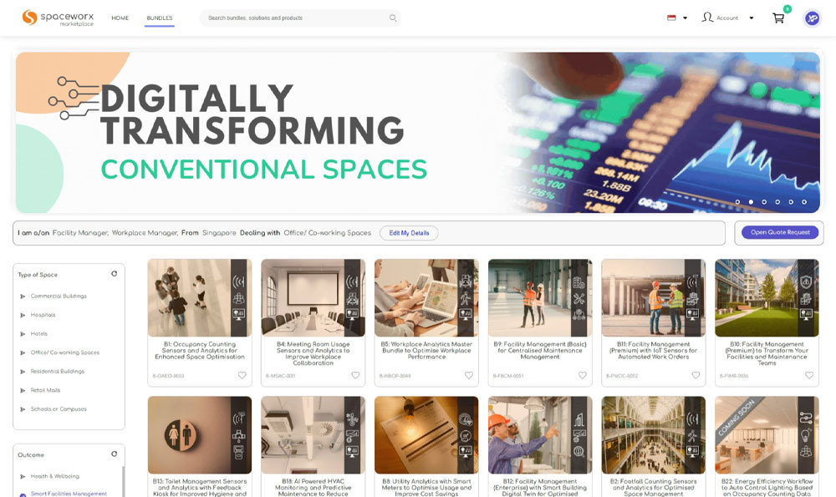Click Open Quote Request

[x=778, y=232]
